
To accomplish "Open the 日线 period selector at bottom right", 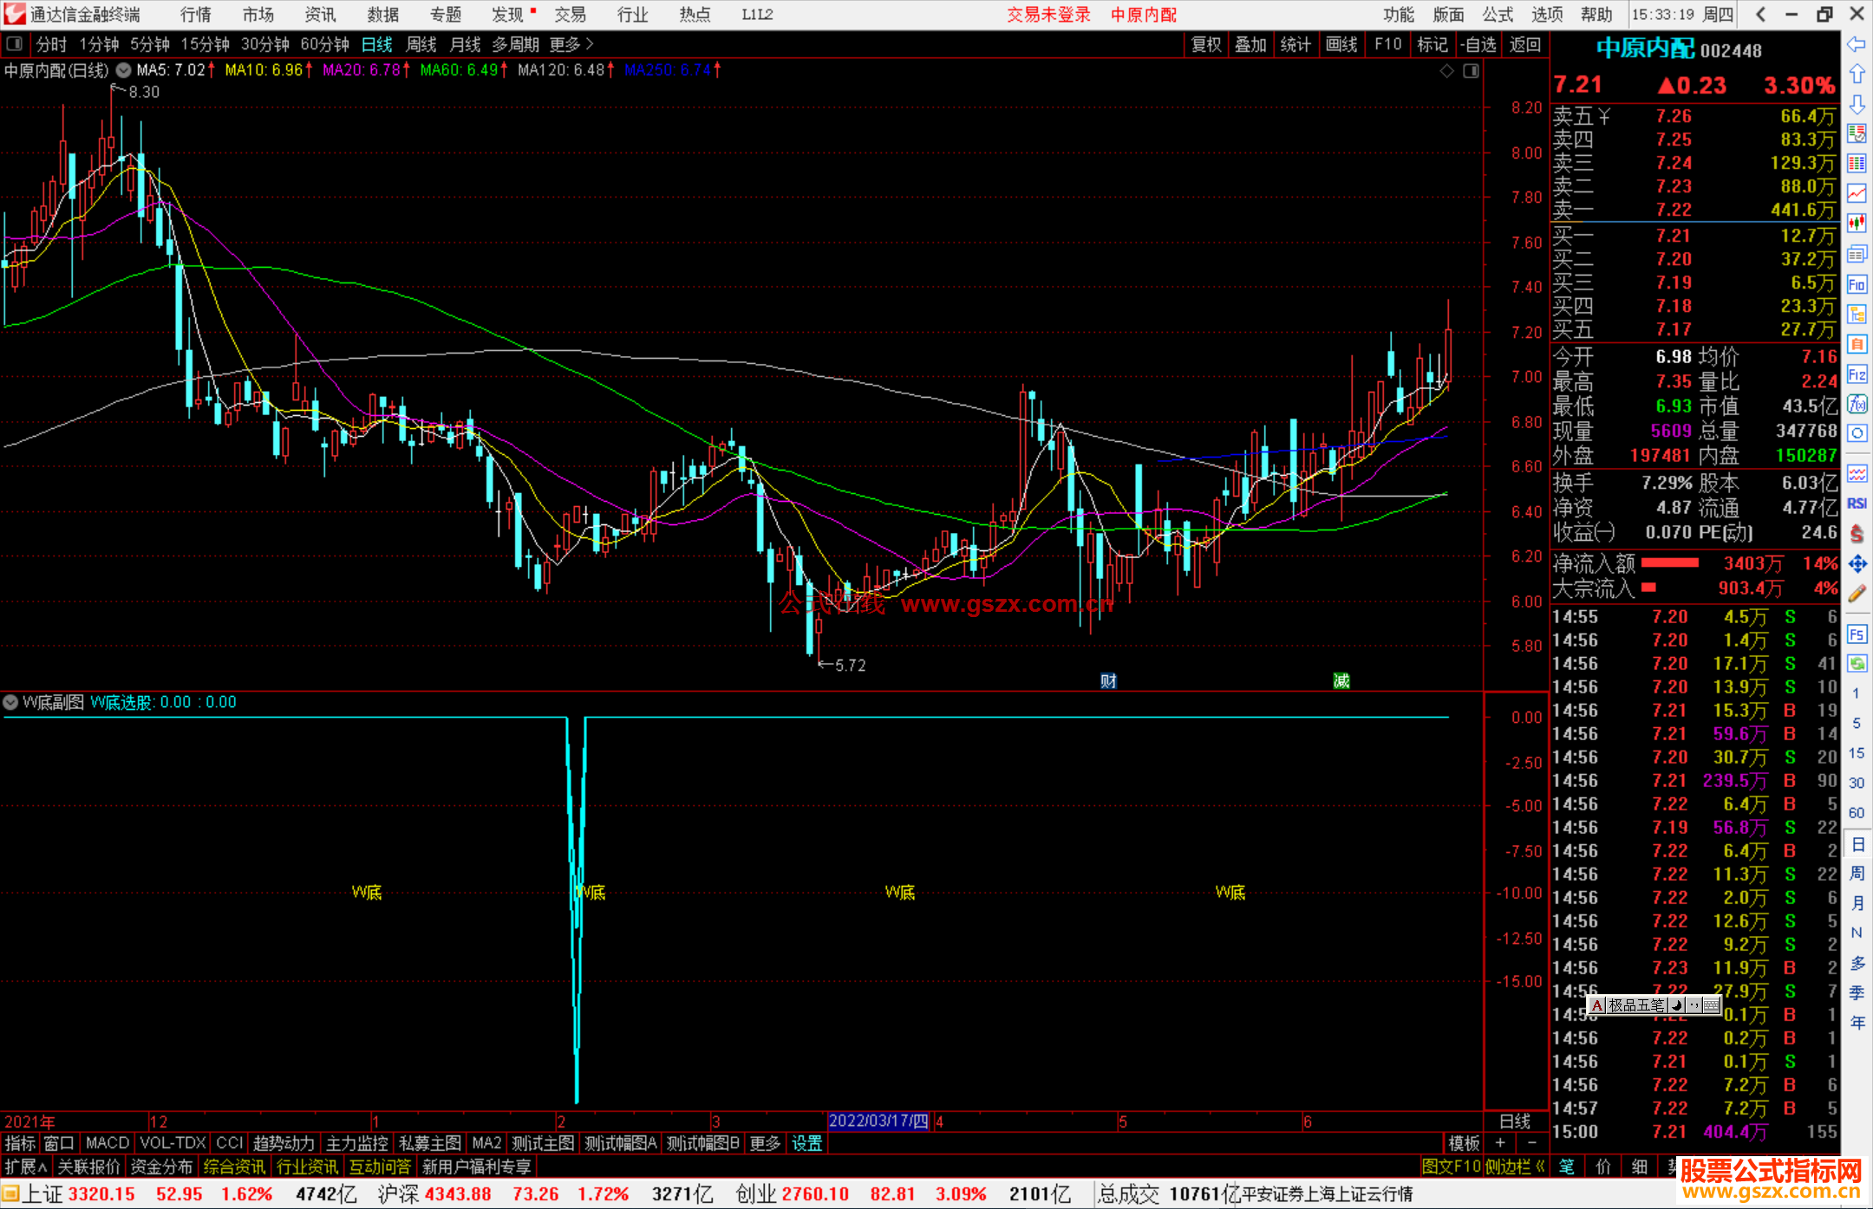I will [x=1515, y=1121].
